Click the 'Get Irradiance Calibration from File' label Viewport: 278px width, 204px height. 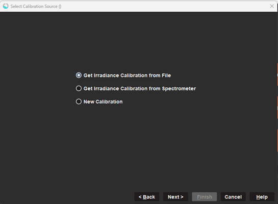coord(127,75)
